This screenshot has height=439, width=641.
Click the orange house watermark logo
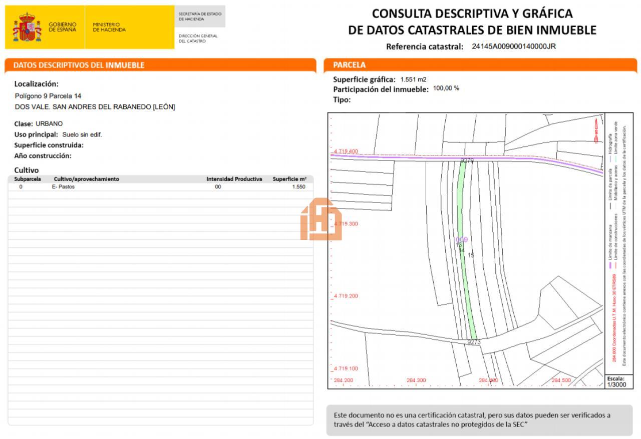coord(320,219)
